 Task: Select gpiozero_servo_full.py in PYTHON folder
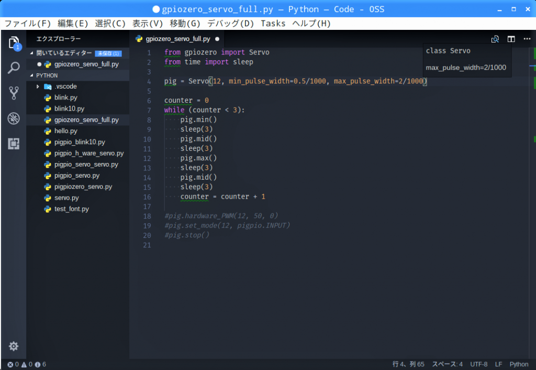(78, 120)
